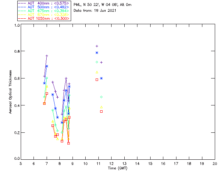Viewport: 221px width, 177px height.
Task: Click the isolated green diamond marker near 0.72
Action: click(97, 62)
